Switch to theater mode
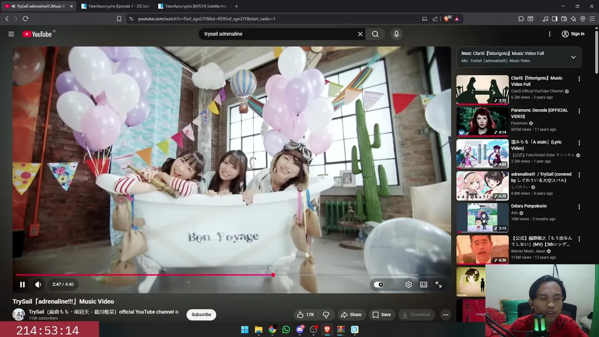Image resolution: width=599 pixels, height=337 pixels. (424, 285)
